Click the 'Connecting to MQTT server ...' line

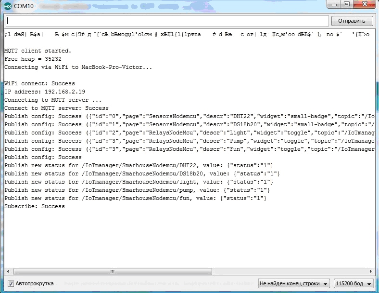click(53, 100)
